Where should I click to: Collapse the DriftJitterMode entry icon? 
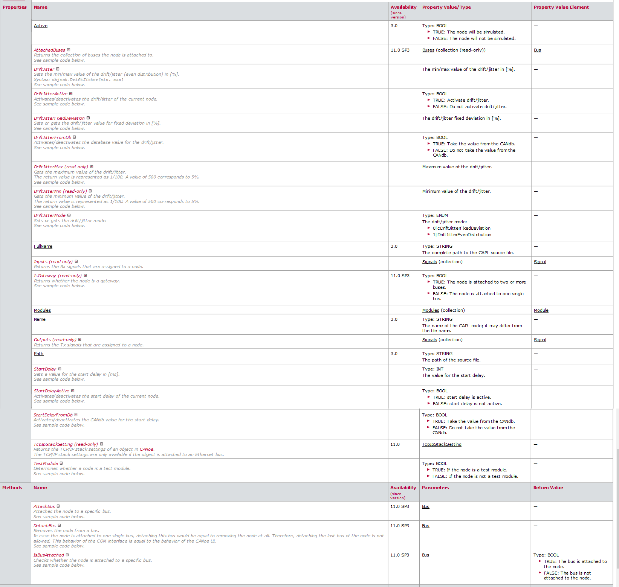pyautogui.click(x=69, y=215)
